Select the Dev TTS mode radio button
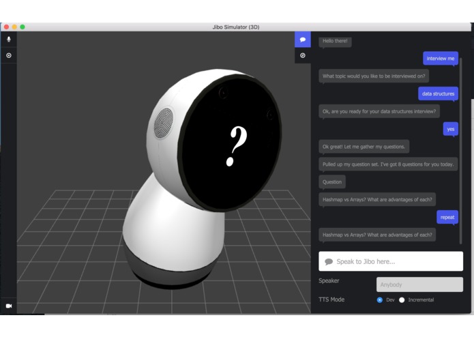 tap(380, 300)
